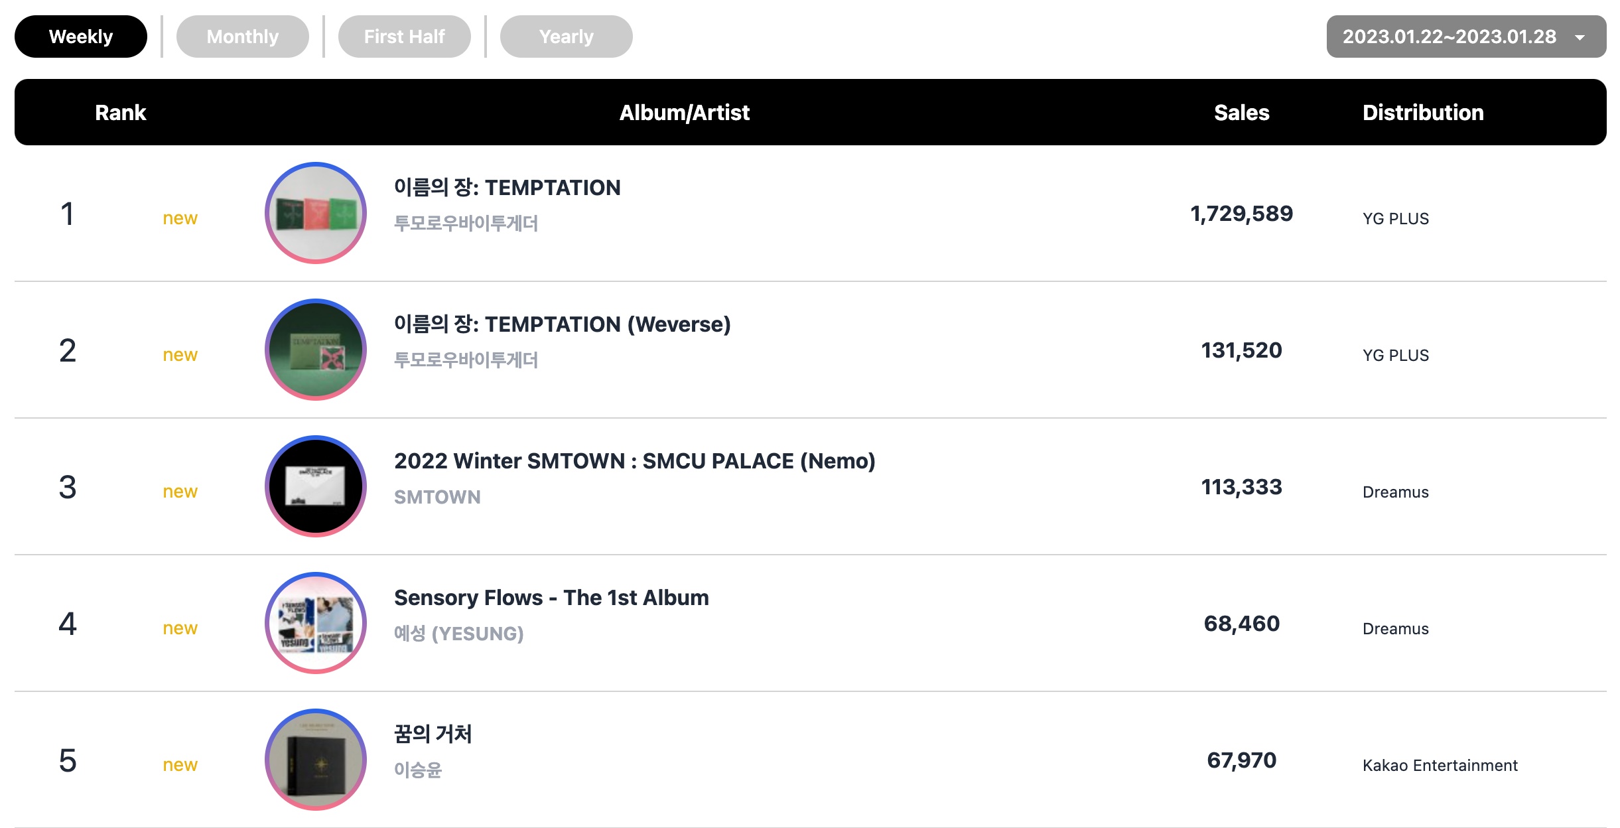Click the 꿈의 거처 album cover thumbnail
The height and width of the screenshot is (828, 1620).
click(316, 760)
